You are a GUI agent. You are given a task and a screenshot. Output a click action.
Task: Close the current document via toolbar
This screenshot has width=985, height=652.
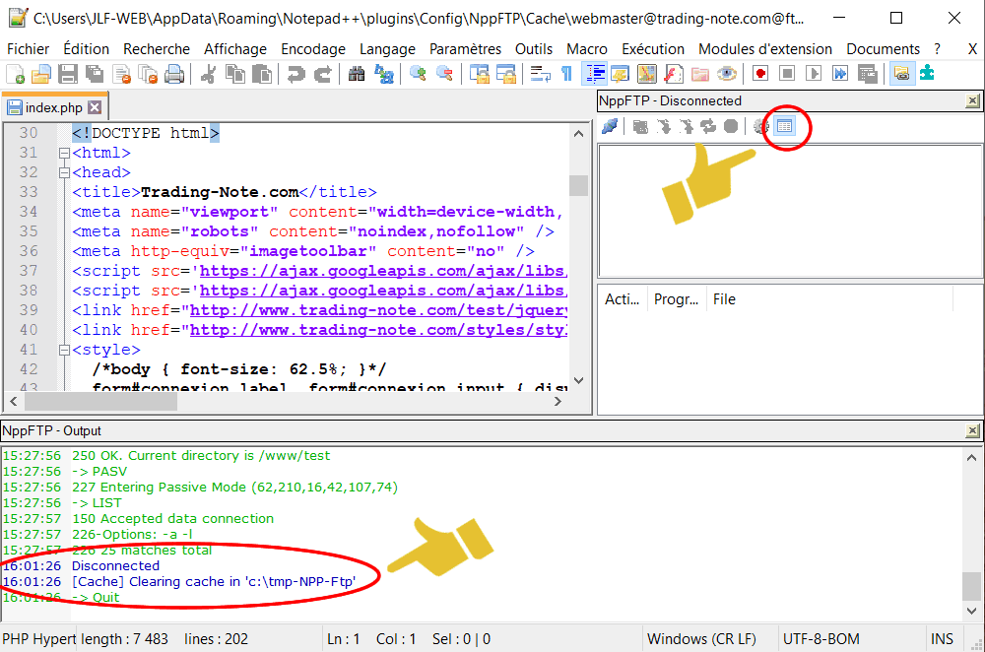tap(121, 74)
